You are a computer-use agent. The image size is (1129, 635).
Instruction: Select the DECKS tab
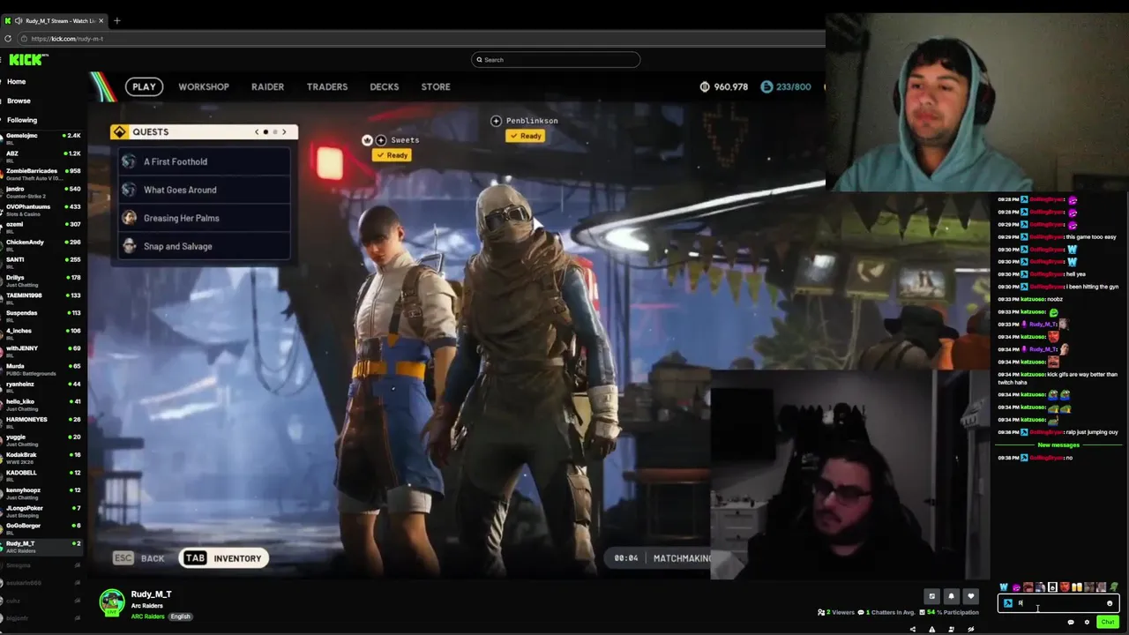click(385, 86)
